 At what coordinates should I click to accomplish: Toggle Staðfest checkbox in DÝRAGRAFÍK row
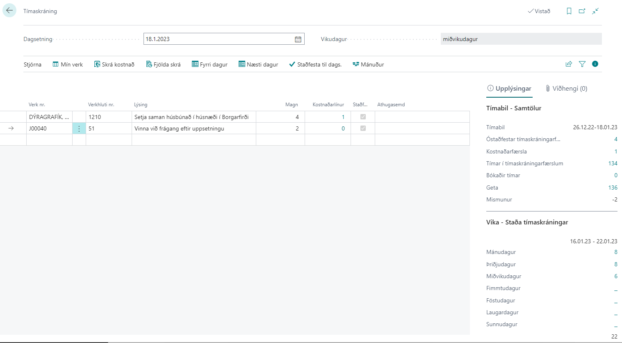363,117
